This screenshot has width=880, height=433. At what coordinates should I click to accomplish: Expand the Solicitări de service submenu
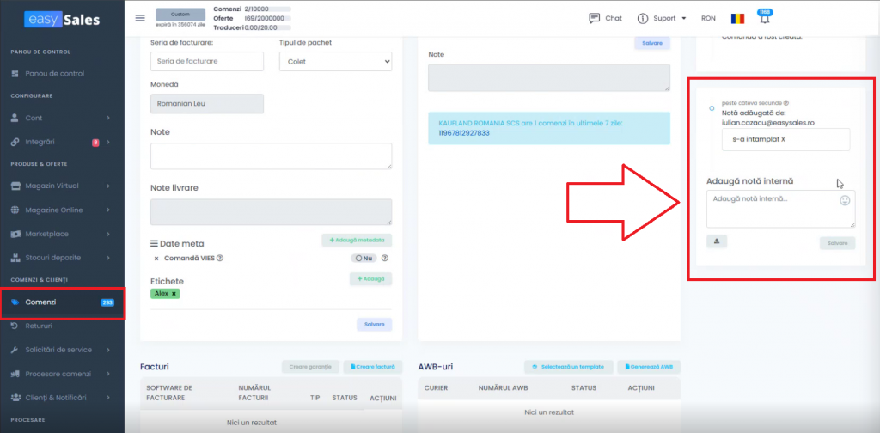click(107, 350)
